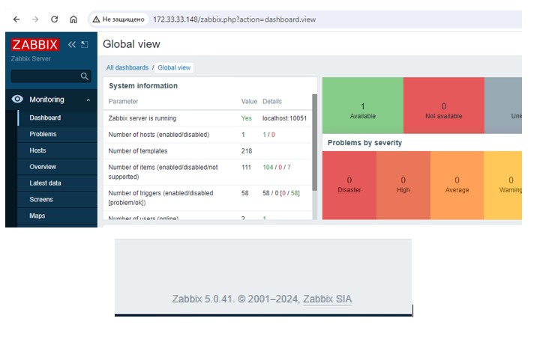Open Latest data menu item
The width and height of the screenshot is (540, 339).
click(45, 183)
